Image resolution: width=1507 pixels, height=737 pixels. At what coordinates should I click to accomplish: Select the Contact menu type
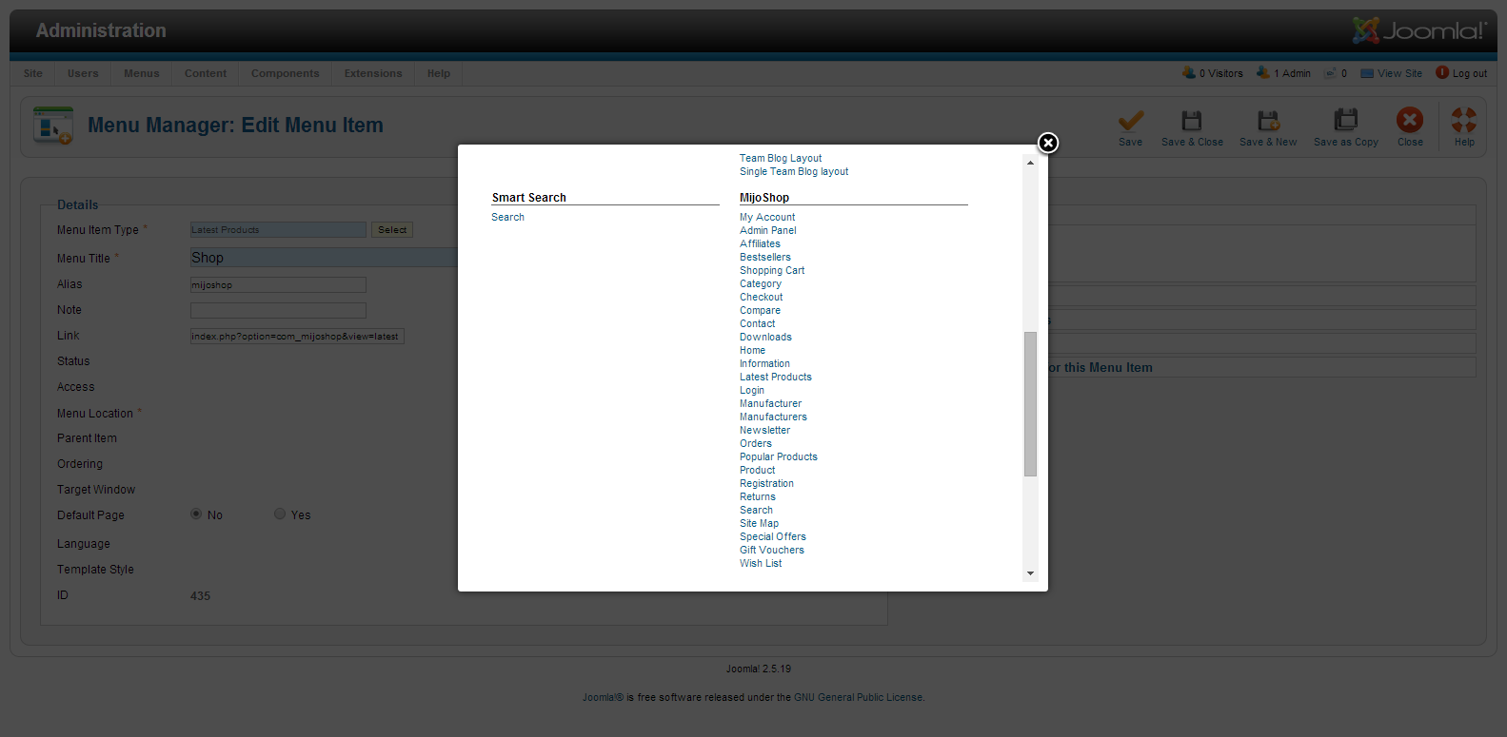[x=758, y=324]
